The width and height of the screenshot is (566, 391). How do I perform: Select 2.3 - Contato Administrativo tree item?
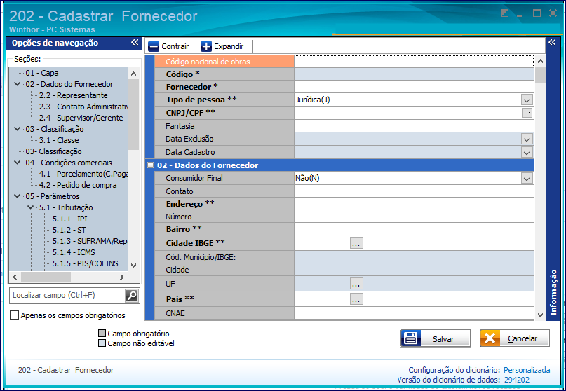(83, 107)
